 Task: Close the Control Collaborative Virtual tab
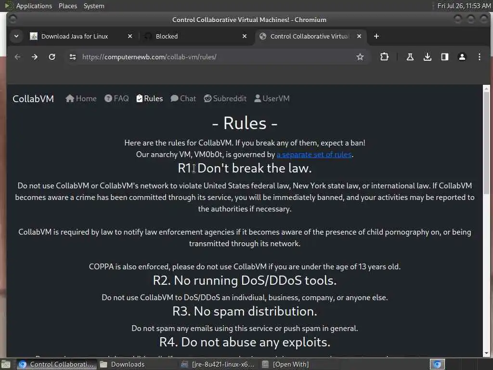coord(359,36)
